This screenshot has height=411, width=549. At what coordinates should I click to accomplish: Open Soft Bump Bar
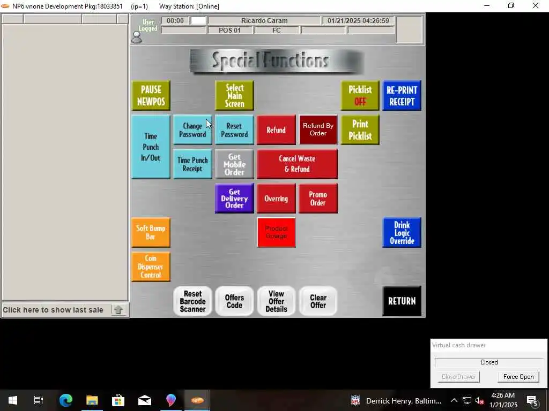click(x=151, y=232)
